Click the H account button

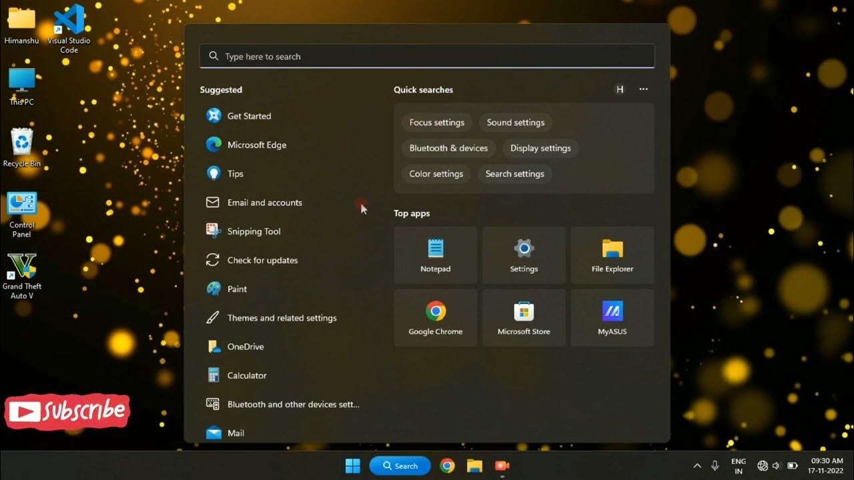pos(620,89)
